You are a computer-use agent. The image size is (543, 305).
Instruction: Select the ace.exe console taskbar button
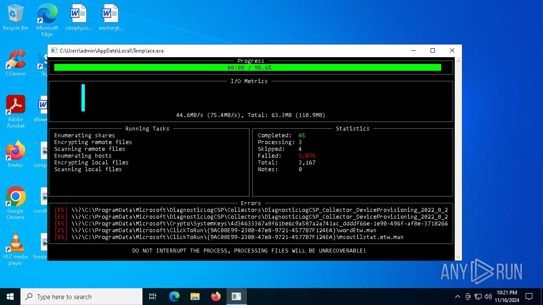tap(236, 297)
